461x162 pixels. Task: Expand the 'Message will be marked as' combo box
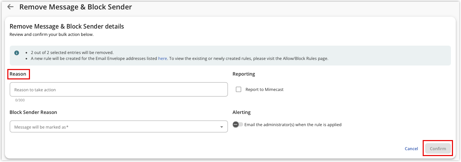coord(115,127)
